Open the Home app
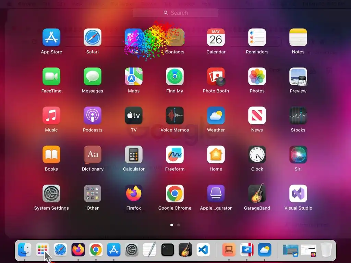The width and height of the screenshot is (351, 263). (x=216, y=154)
